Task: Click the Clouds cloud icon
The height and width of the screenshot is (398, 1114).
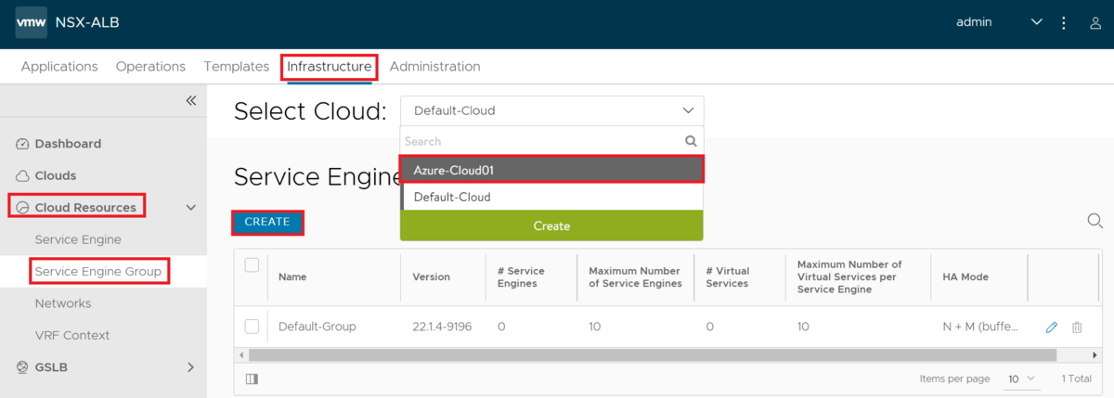Action: coord(23,175)
